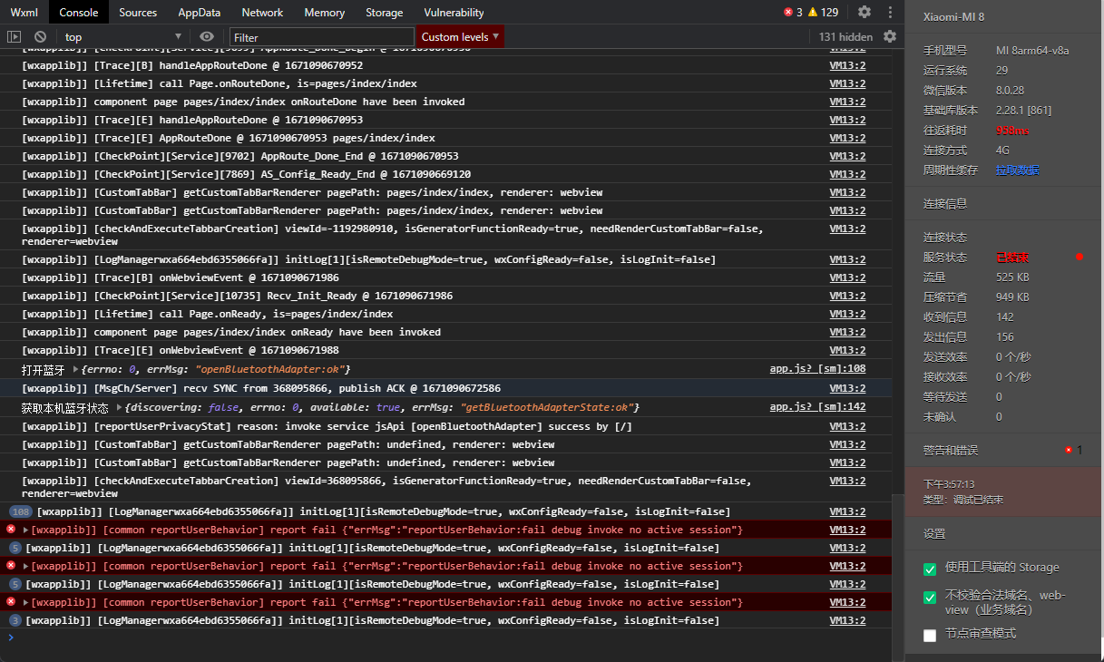Click the 2.28.1 [861] base library value

click(1023, 110)
